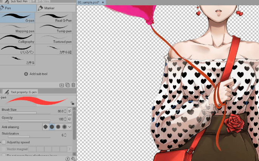Enable the Adjust by speed checkbox
259x161 pixels.
coord(4,142)
